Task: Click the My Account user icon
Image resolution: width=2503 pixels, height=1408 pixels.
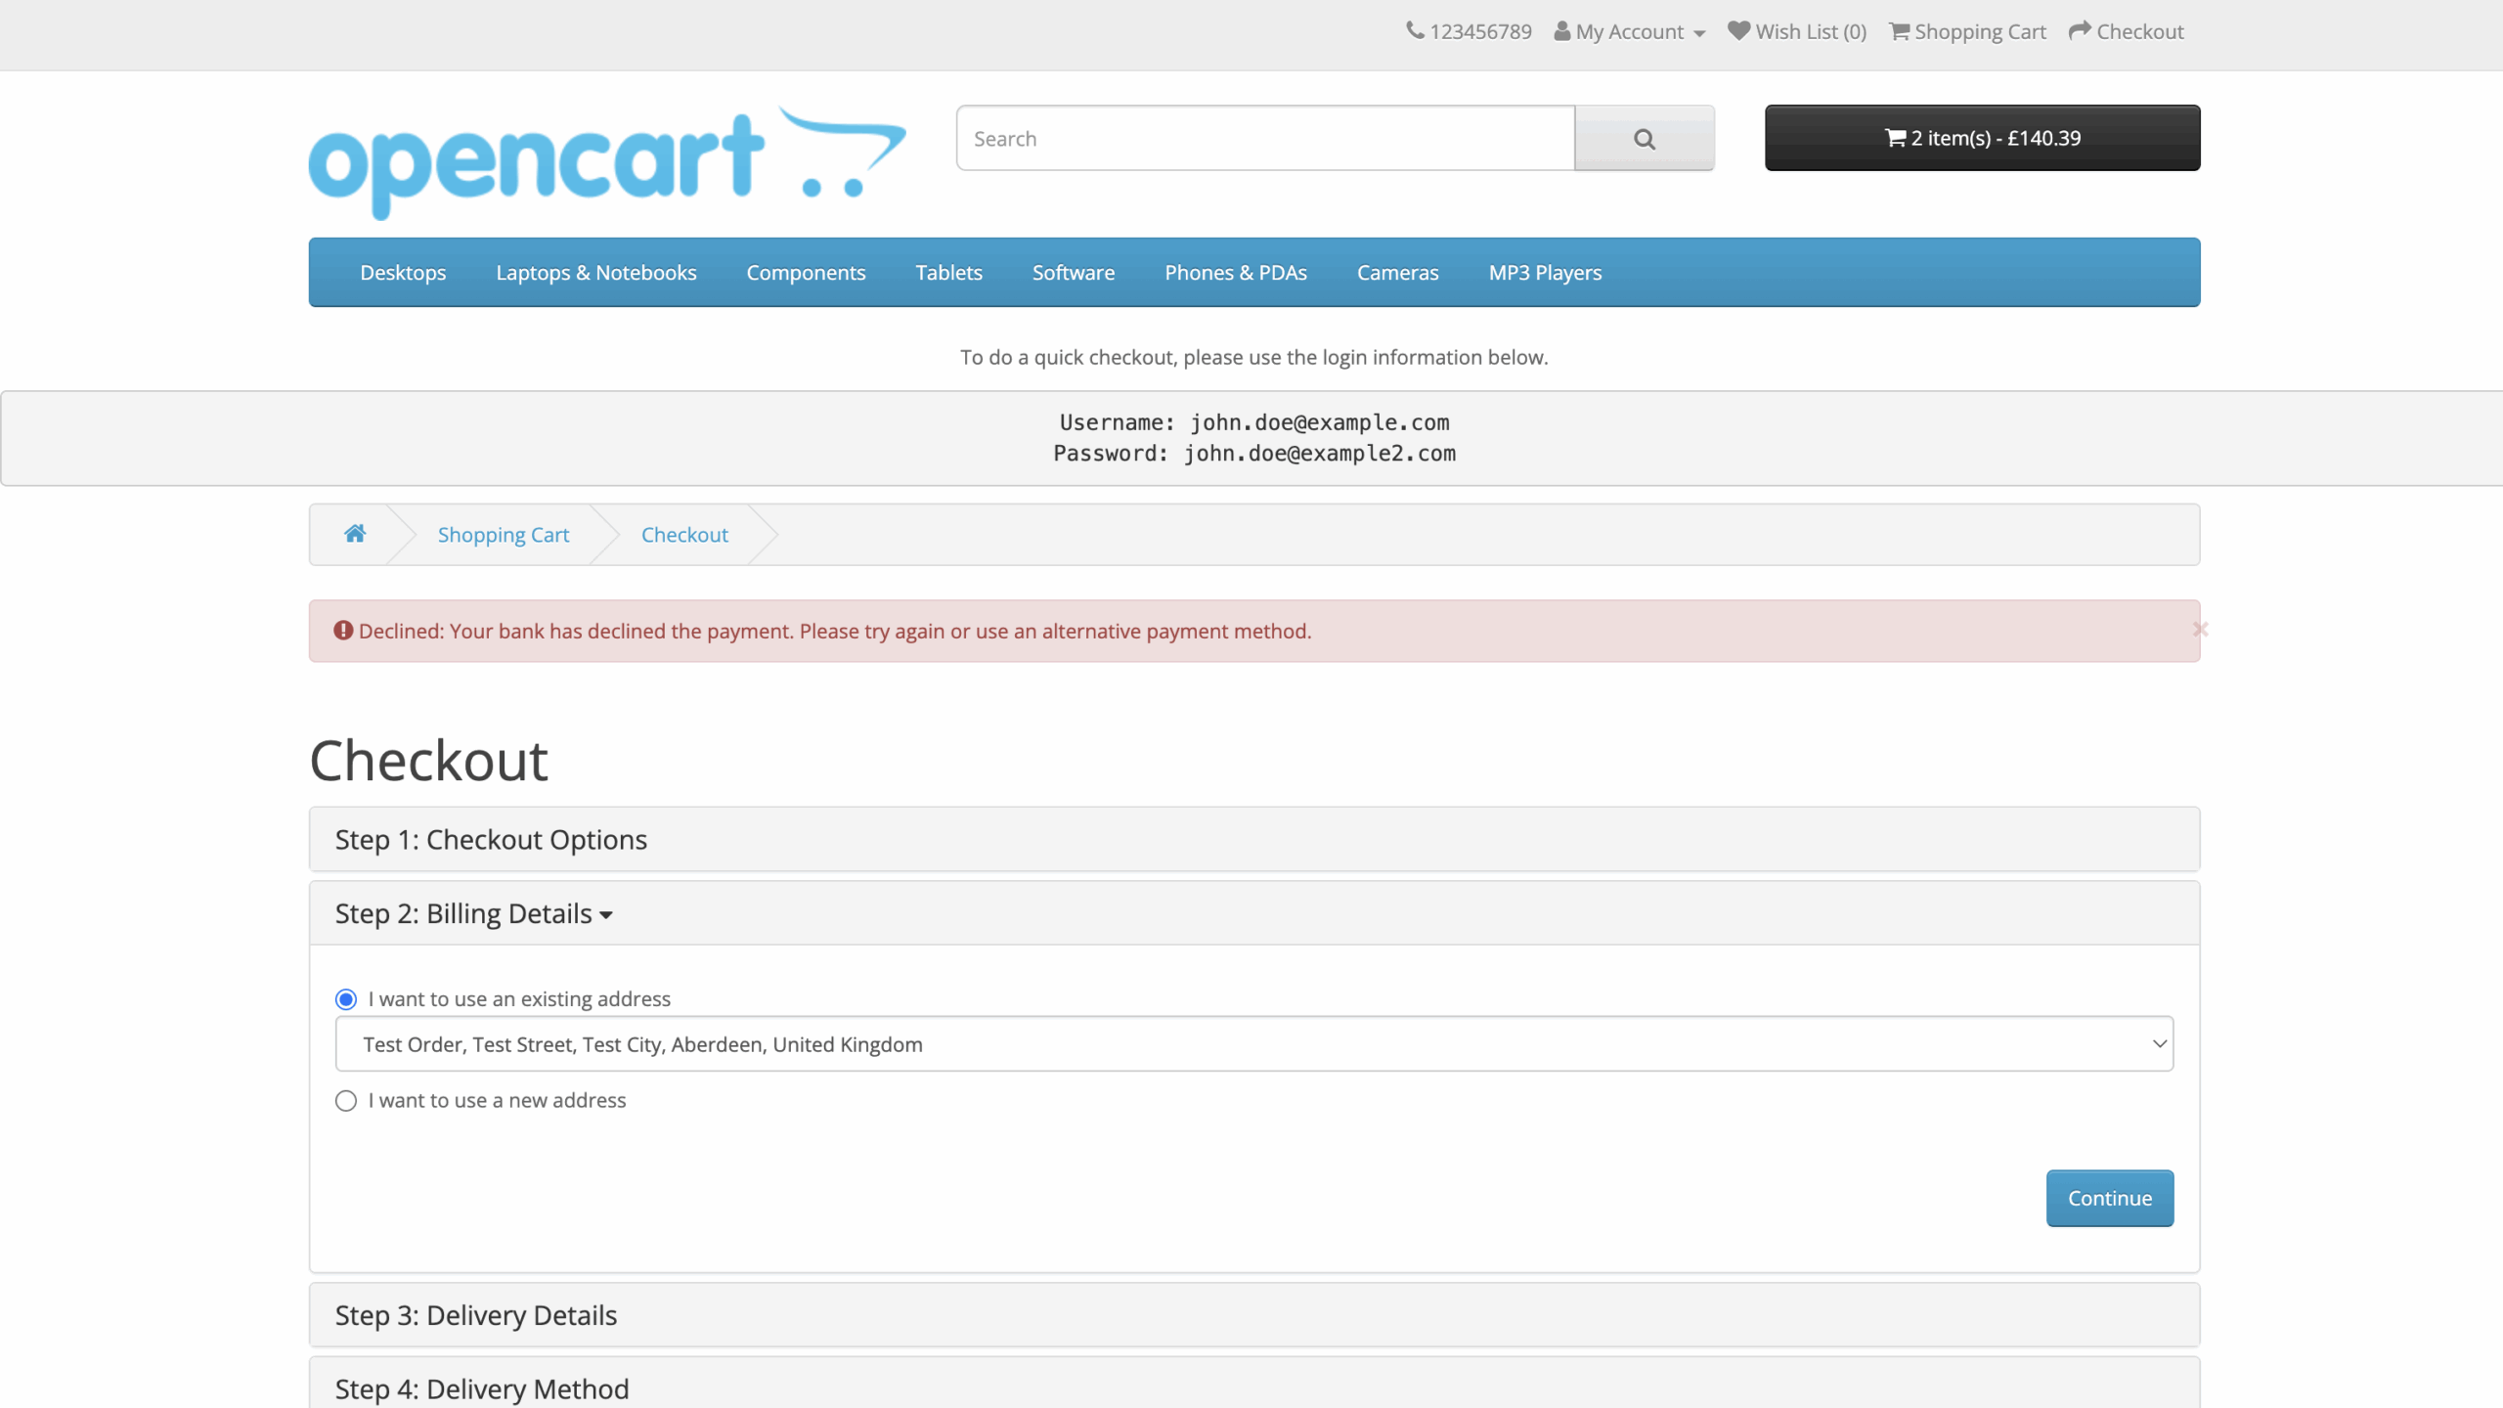Action: click(x=1562, y=31)
